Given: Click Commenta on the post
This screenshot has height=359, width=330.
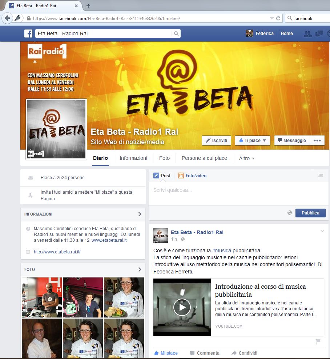Looking at the screenshot, I should (205, 353).
